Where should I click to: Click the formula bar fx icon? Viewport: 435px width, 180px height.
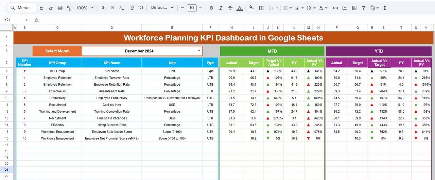pyautogui.click(x=36, y=20)
